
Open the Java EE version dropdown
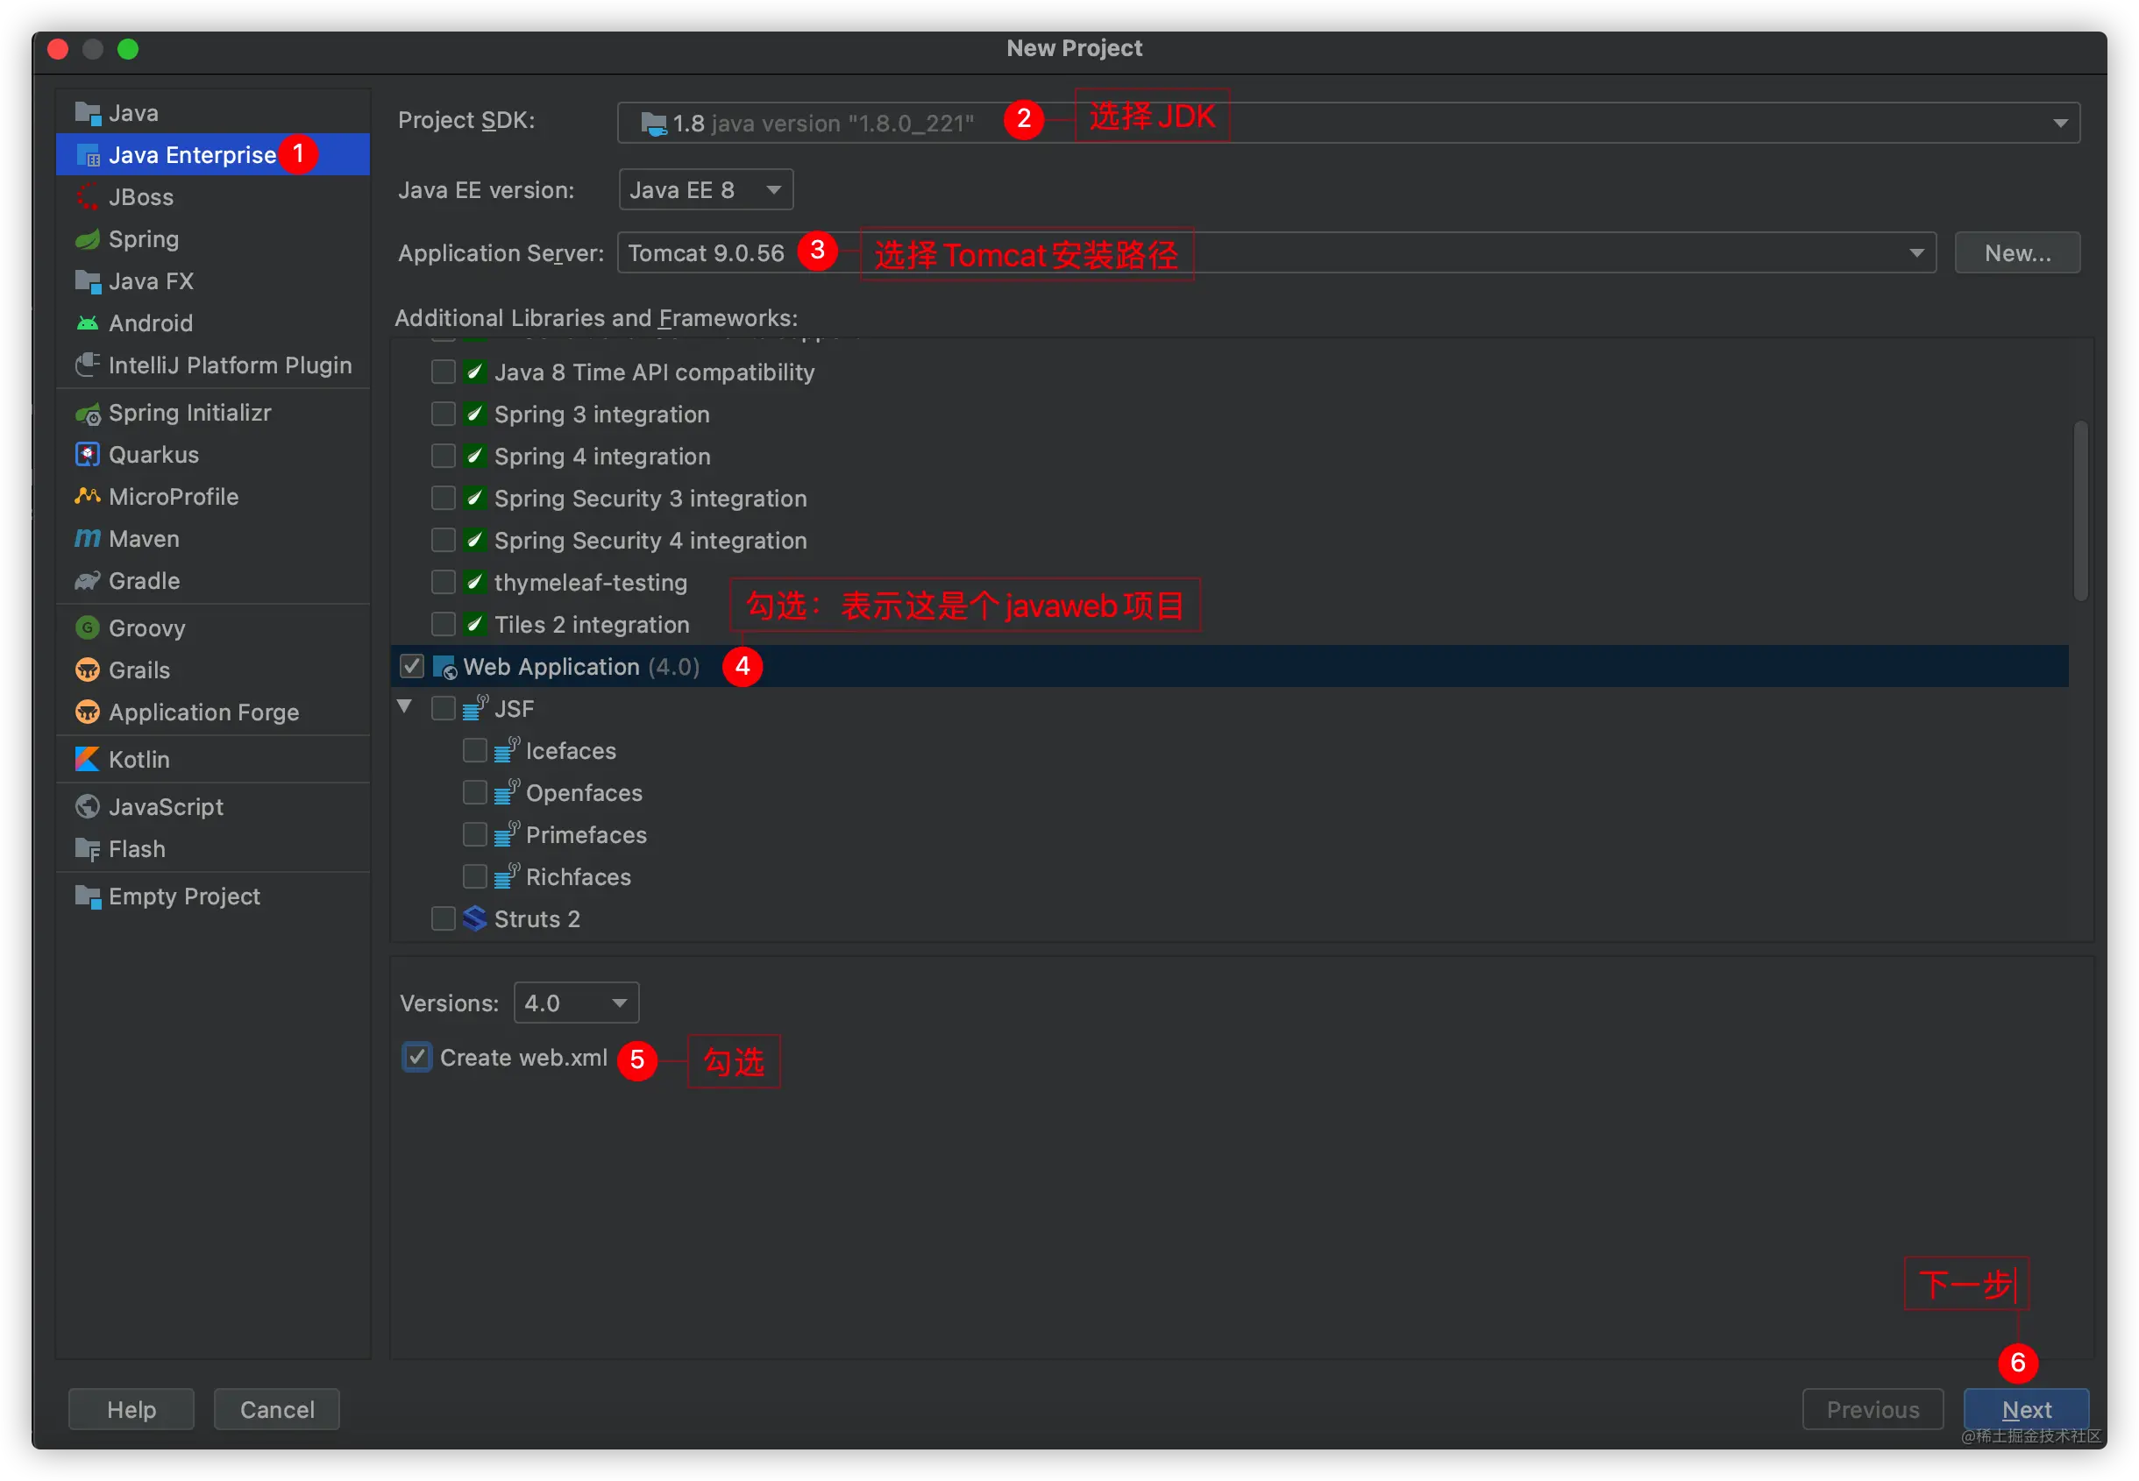tap(706, 190)
